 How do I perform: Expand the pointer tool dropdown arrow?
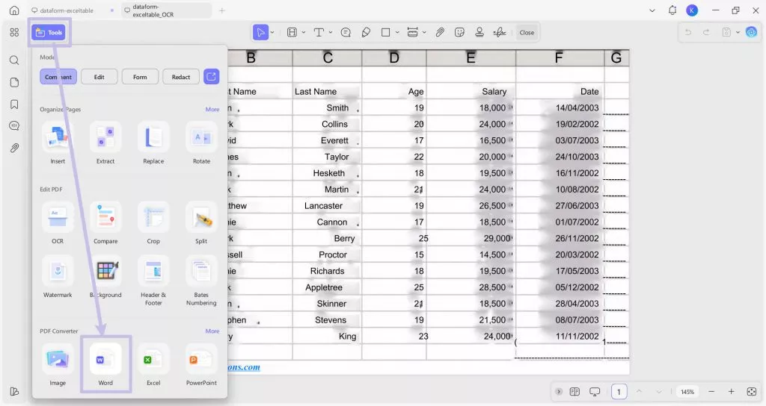pyautogui.click(x=272, y=33)
